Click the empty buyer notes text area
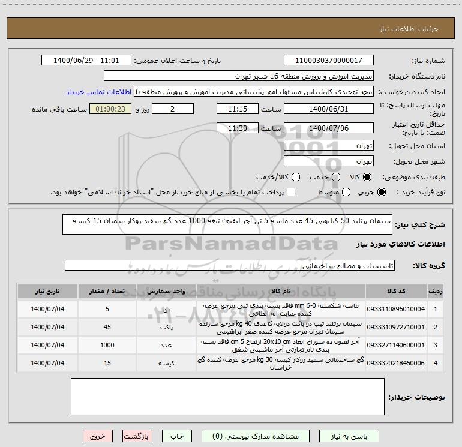Screen dimensions: 462x447 coord(227,397)
